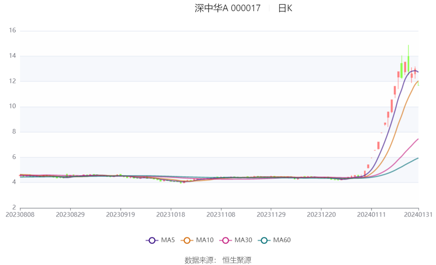Click the chart title 深中华A 000017
Viewport: 436px width, 265px height.
click(228, 8)
